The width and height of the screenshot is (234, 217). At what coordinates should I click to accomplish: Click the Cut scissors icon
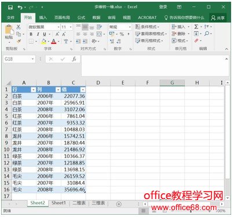coord(19,27)
